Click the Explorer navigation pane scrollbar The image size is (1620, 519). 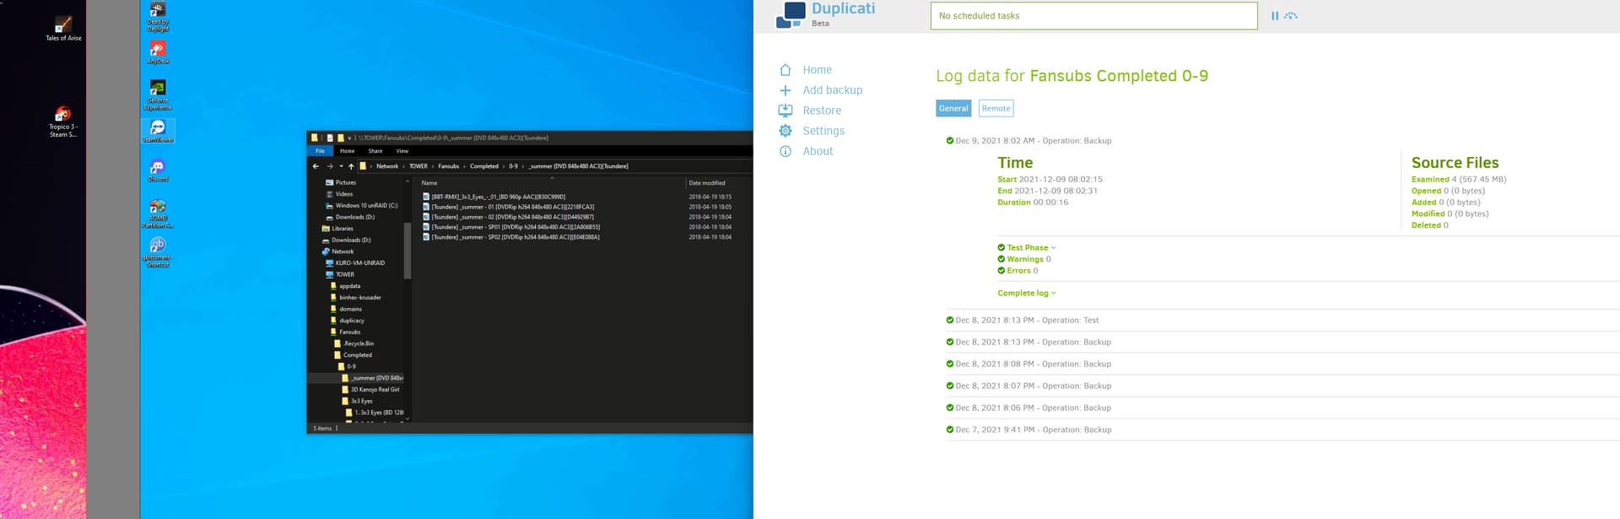point(408,251)
